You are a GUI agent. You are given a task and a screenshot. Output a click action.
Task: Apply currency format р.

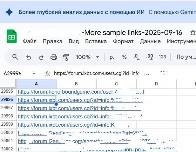coord(112,57)
